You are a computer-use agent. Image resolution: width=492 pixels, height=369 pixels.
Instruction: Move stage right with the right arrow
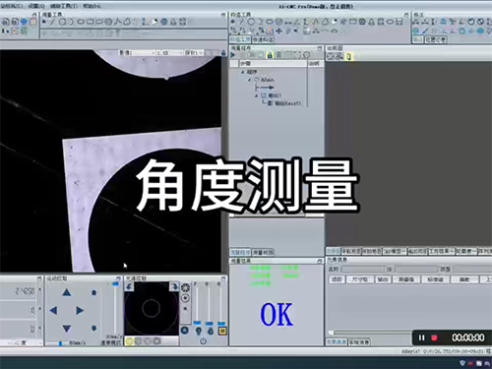(x=80, y=310)
